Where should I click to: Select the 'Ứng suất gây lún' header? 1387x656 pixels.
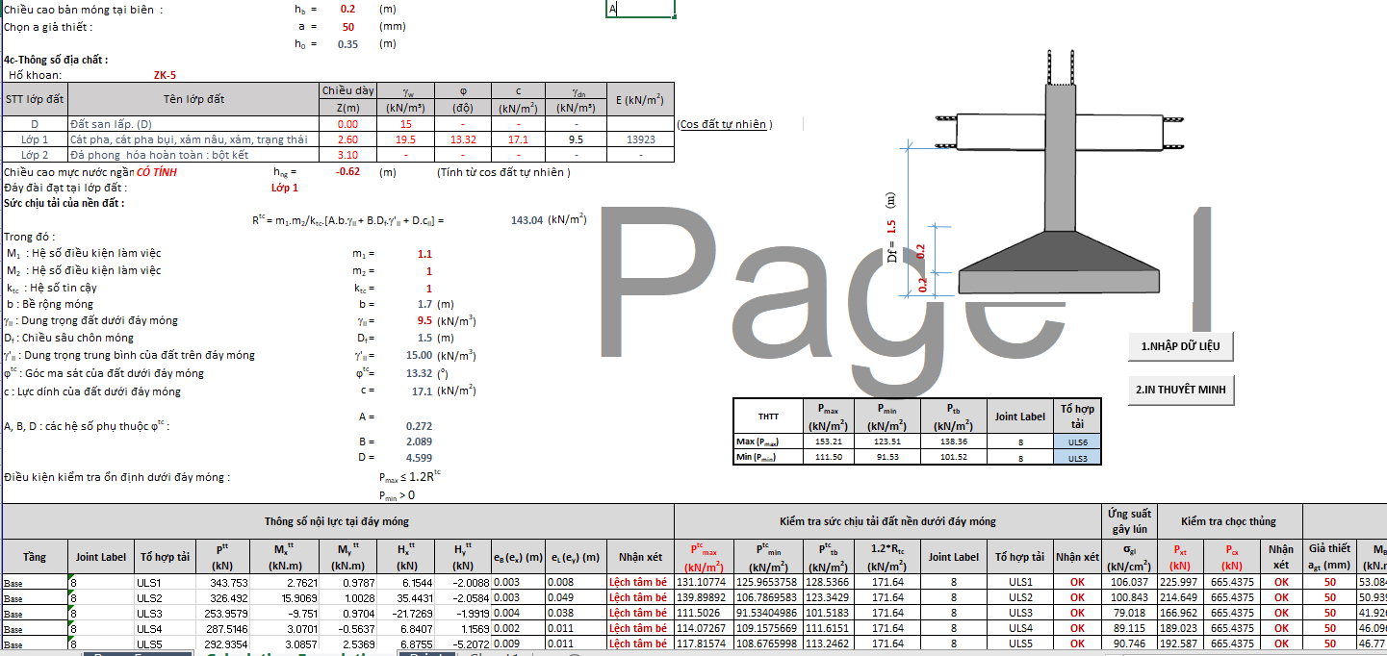pyautogui.click(x=1129, y=521)
